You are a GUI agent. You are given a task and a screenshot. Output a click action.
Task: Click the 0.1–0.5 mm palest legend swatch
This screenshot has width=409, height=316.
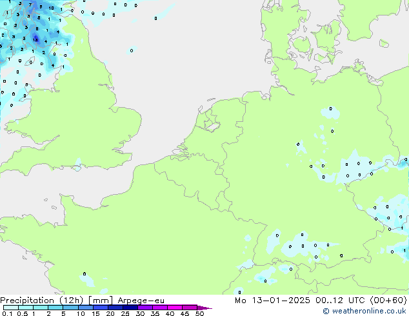(x=11, y=308)
